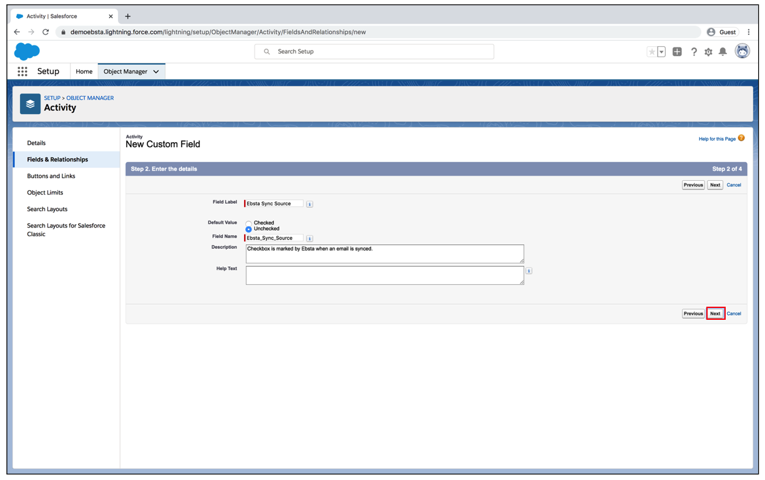Open Buttons and Links in sidebar
The height and width of the screenshot is (480, 765).
click(x=51, y=176)
